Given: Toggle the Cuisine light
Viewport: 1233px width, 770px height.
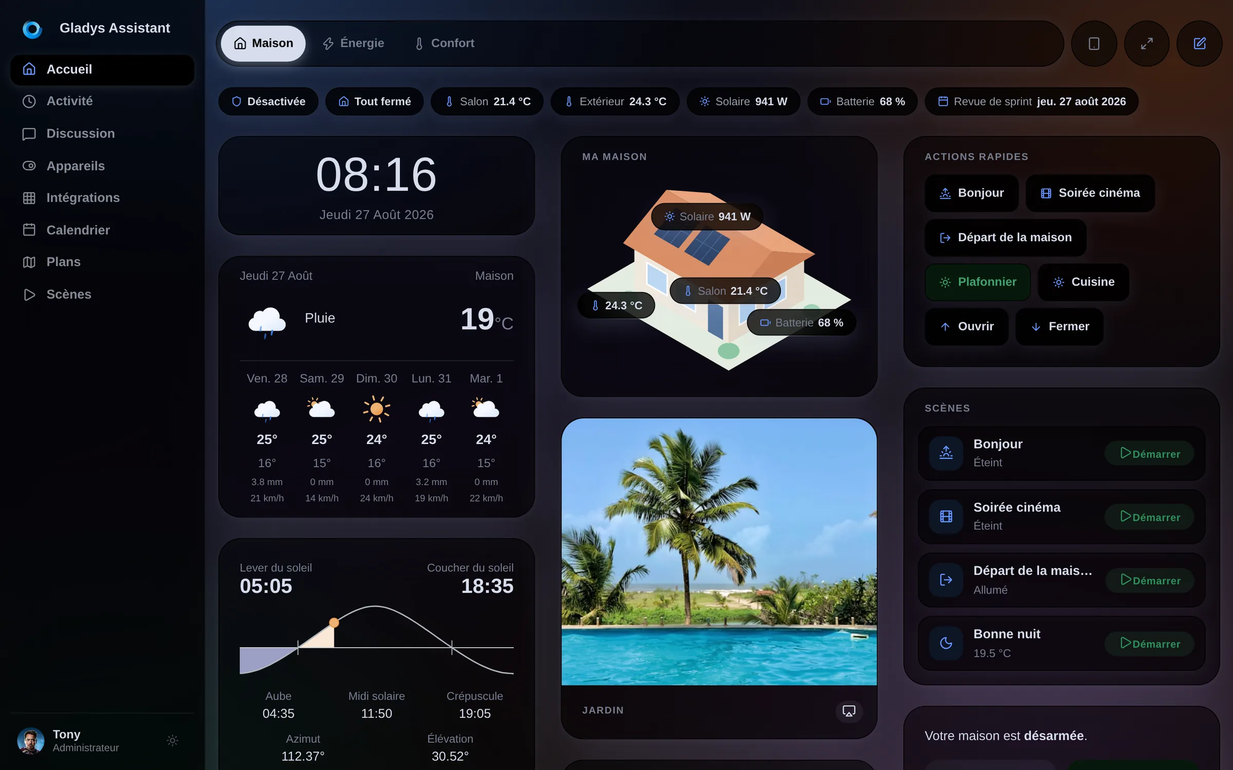Looking at the screenshot, I should [1083, 282].
